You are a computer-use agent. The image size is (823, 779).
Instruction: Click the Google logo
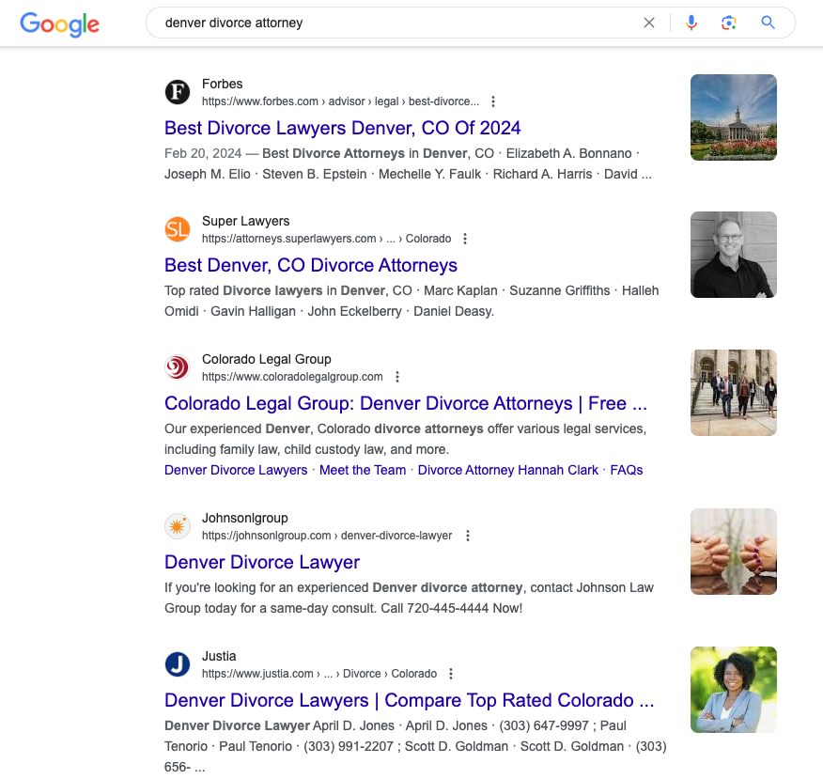coord(59,24)
